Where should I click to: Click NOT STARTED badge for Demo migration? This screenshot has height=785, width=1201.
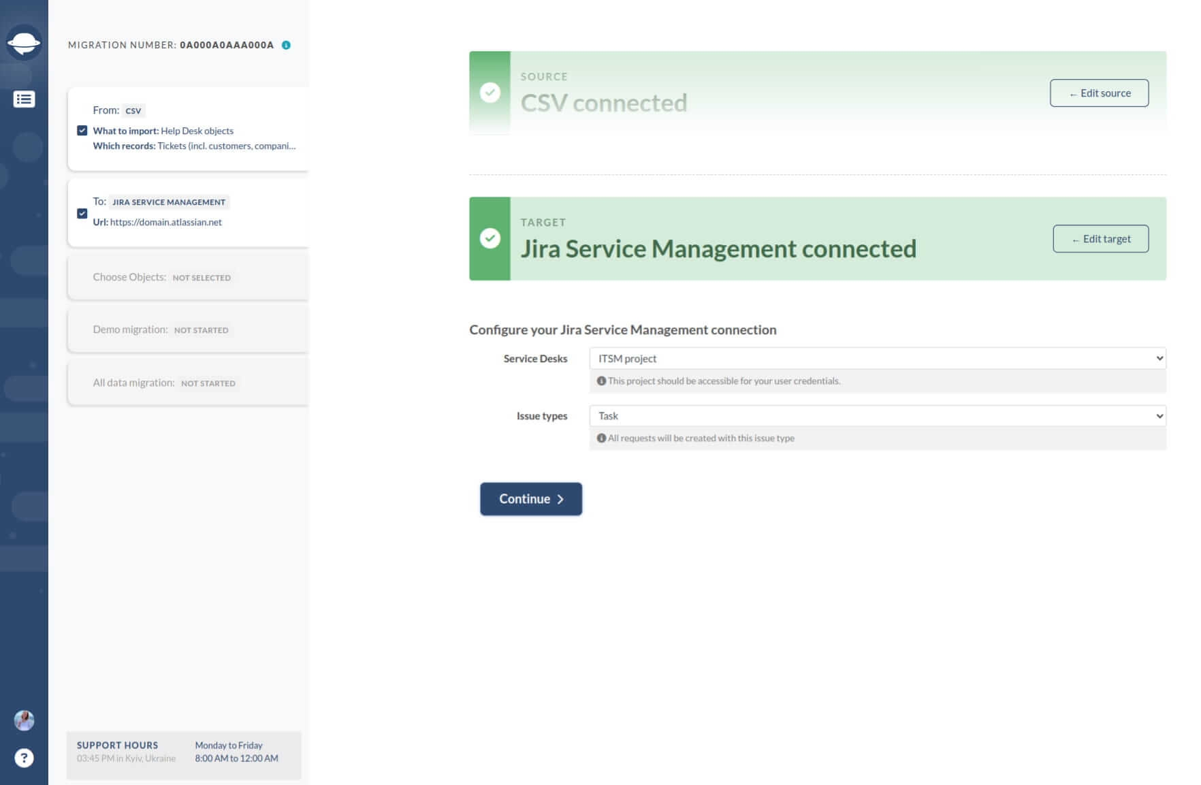pos(201,330)
